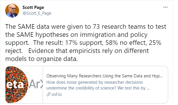The height and width of the screenshot is (105, 178).
Task: Open 'Observing Many Researchers Using the Same Data' title
Action: (105, 76)
